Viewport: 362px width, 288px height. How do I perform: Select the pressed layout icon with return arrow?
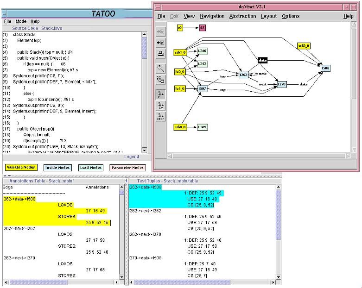[161, 94]
